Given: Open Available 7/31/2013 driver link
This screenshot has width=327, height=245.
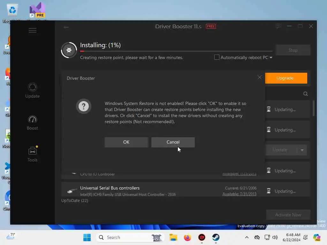Looking at the screenshot, I should 239,194.
